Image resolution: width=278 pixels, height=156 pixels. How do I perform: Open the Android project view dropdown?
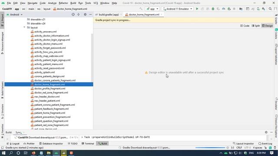pyautogui.click(x=14, y=14)
